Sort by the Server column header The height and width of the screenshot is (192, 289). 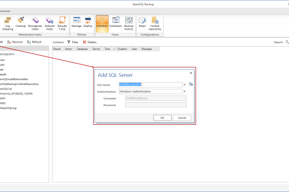[96, 49]
